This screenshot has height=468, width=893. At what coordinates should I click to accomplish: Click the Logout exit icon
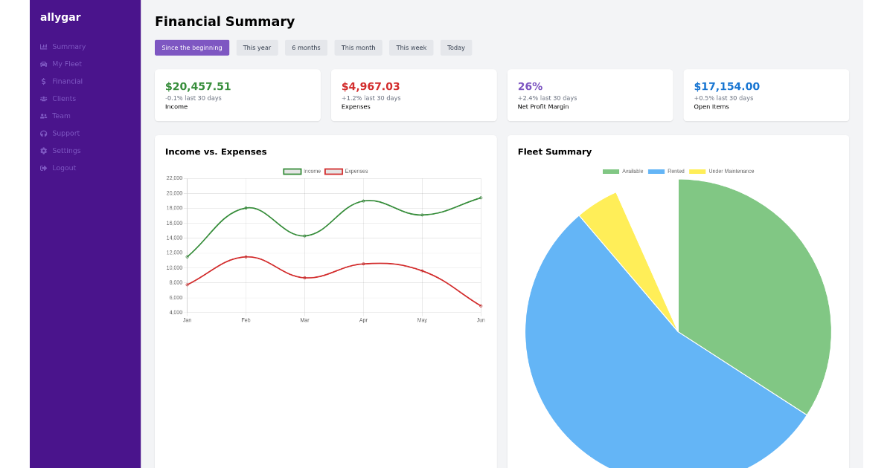(43, 168)
